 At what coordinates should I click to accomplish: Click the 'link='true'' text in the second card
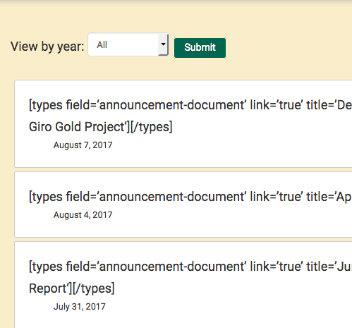click(277, 197)
